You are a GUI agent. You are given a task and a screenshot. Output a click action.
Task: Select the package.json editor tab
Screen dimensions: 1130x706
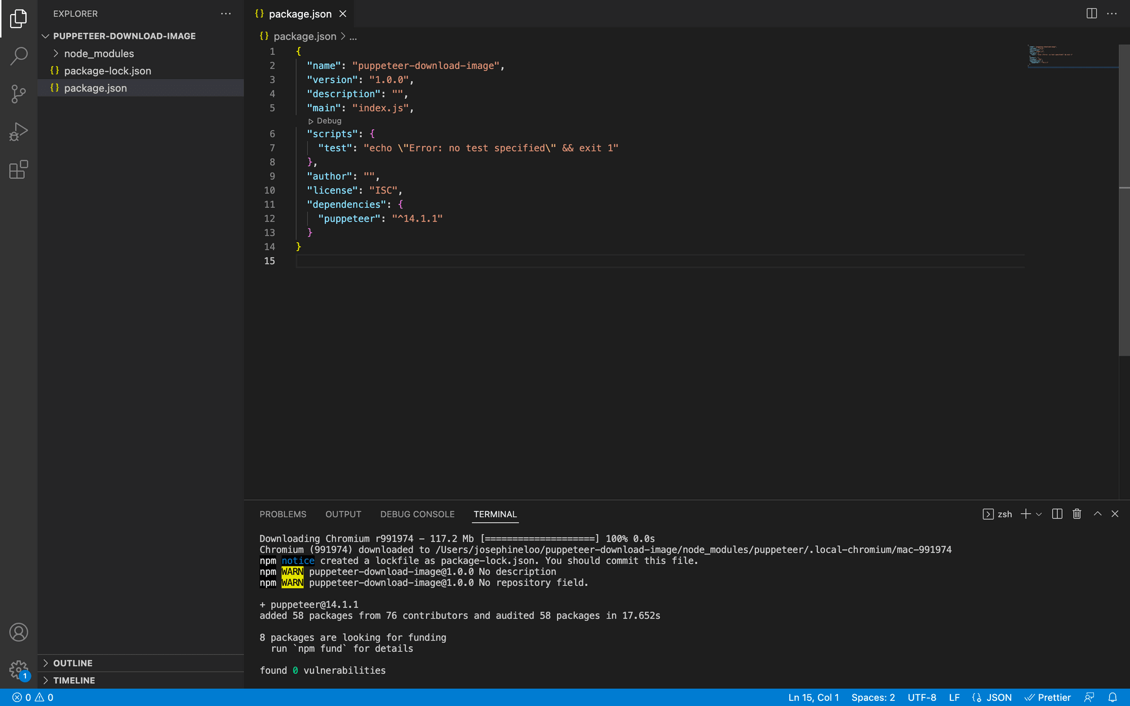click(299, 14)
